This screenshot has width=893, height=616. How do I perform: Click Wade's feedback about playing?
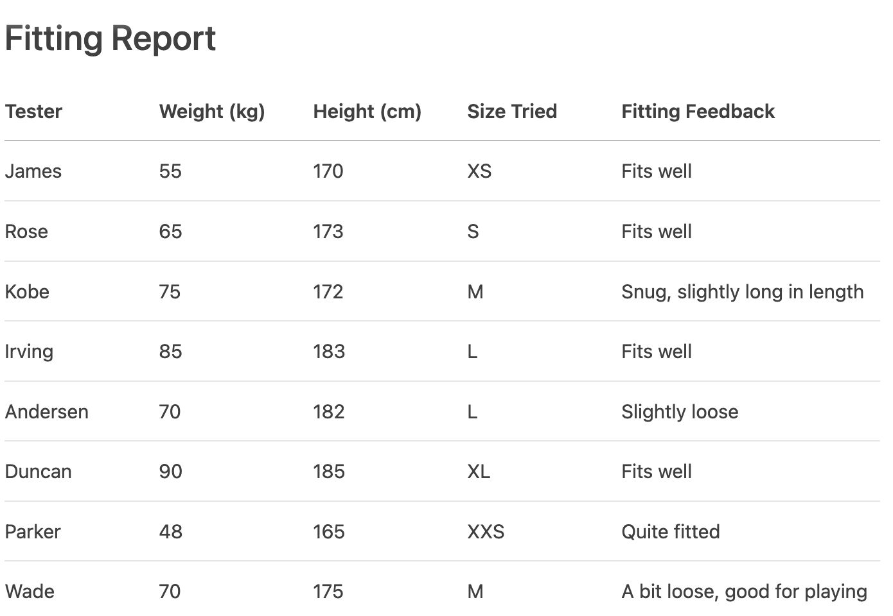click(x=744, y=592)
